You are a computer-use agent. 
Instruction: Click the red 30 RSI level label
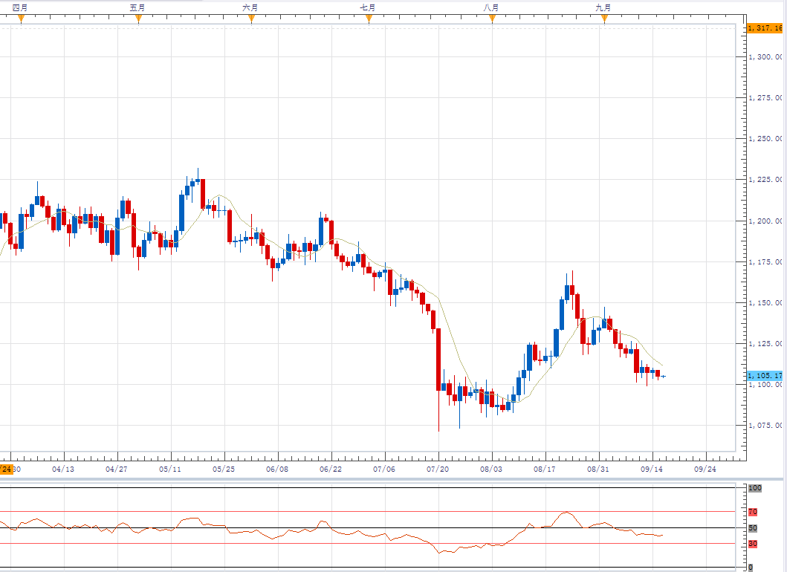(753, 544)
